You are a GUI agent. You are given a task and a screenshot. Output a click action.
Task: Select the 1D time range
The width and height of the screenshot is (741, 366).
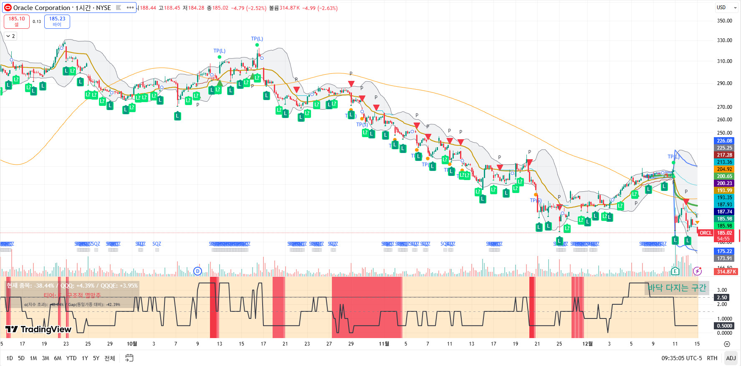(9, 358)
